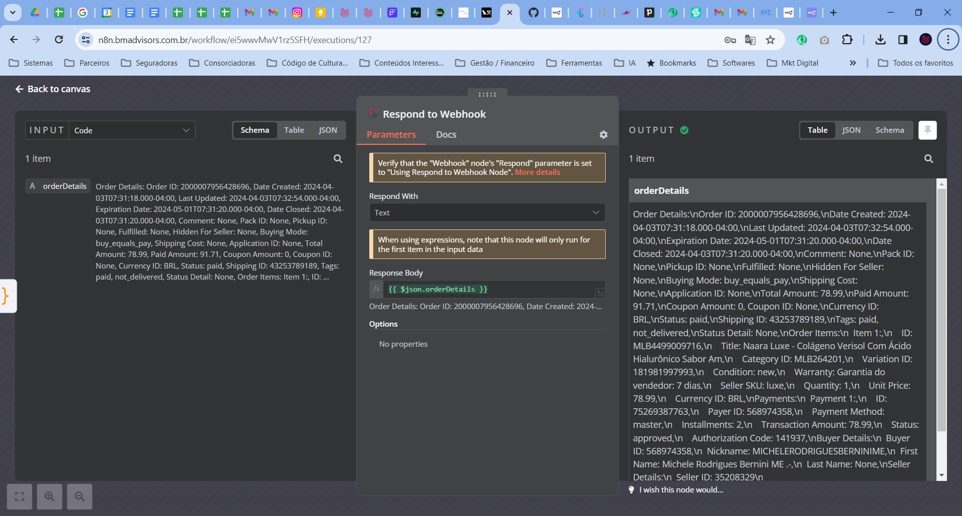
Task: Open the input Code node selector
Action: (132, 131)
